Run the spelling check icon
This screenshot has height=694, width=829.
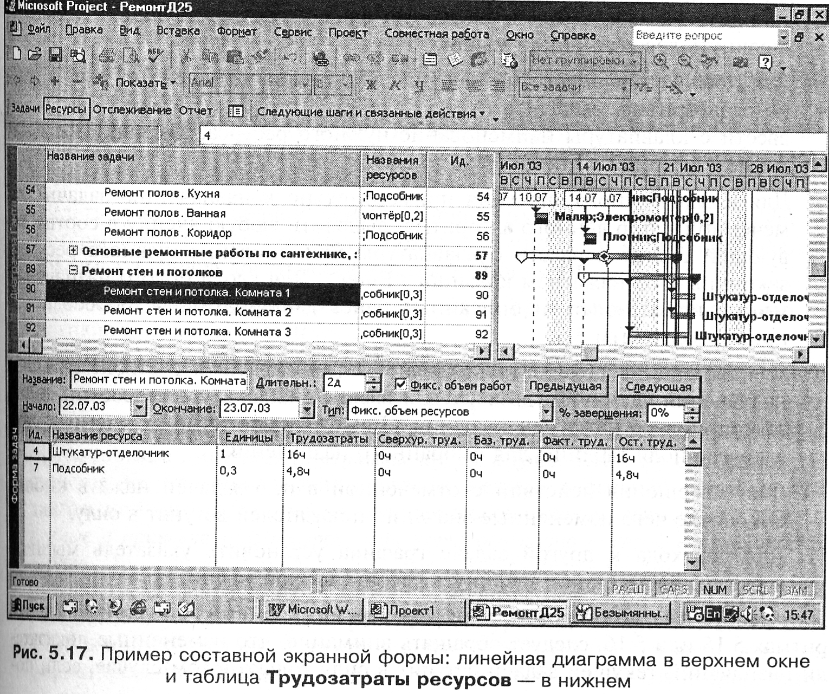(156, 56)
